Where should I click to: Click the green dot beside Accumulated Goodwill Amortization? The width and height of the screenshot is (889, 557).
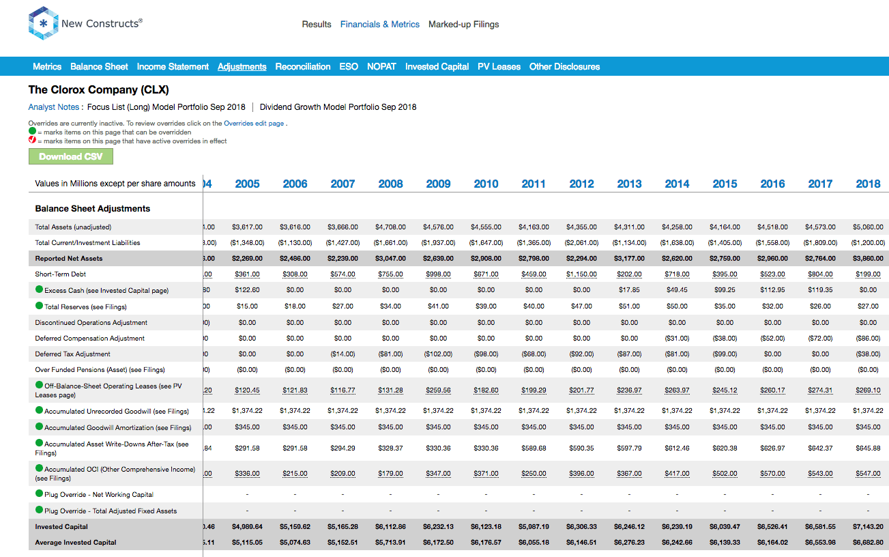[40, 427]
